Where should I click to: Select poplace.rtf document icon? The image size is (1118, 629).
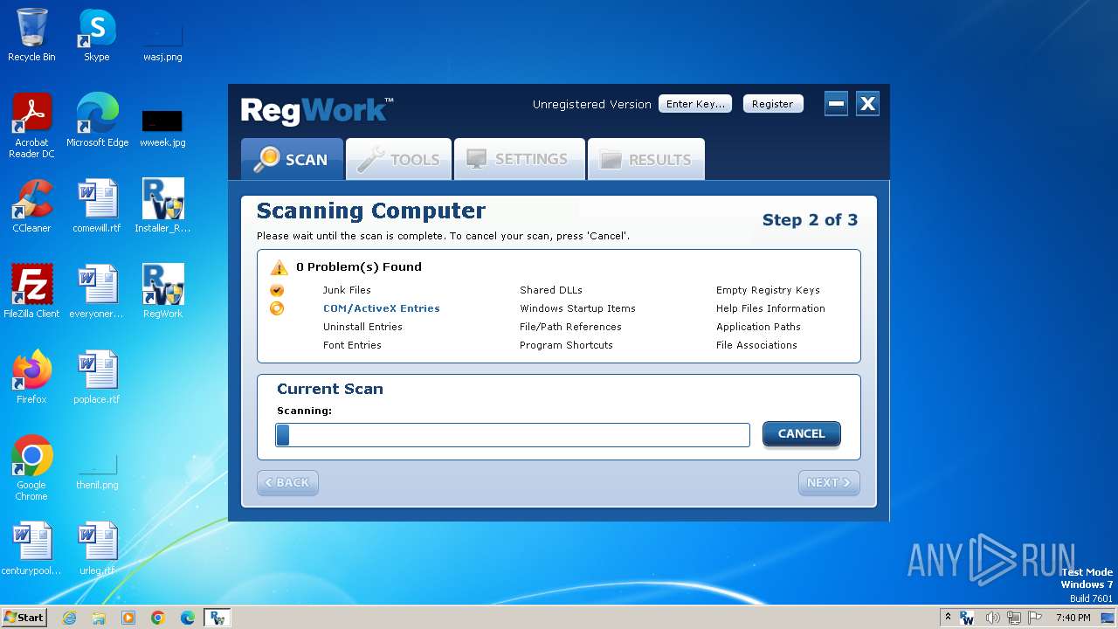point(97,377)
